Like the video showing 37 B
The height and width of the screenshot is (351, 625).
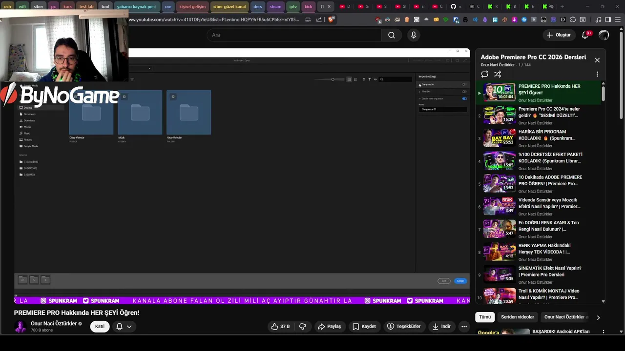coord(280,327)
